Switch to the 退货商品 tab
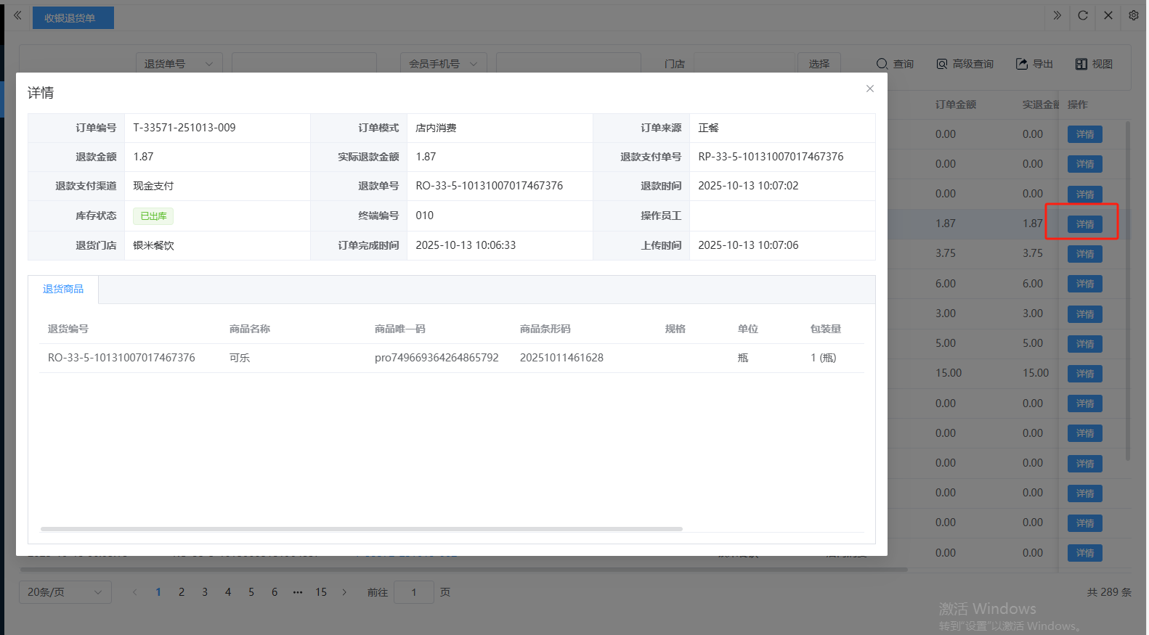 coord(63,289)
